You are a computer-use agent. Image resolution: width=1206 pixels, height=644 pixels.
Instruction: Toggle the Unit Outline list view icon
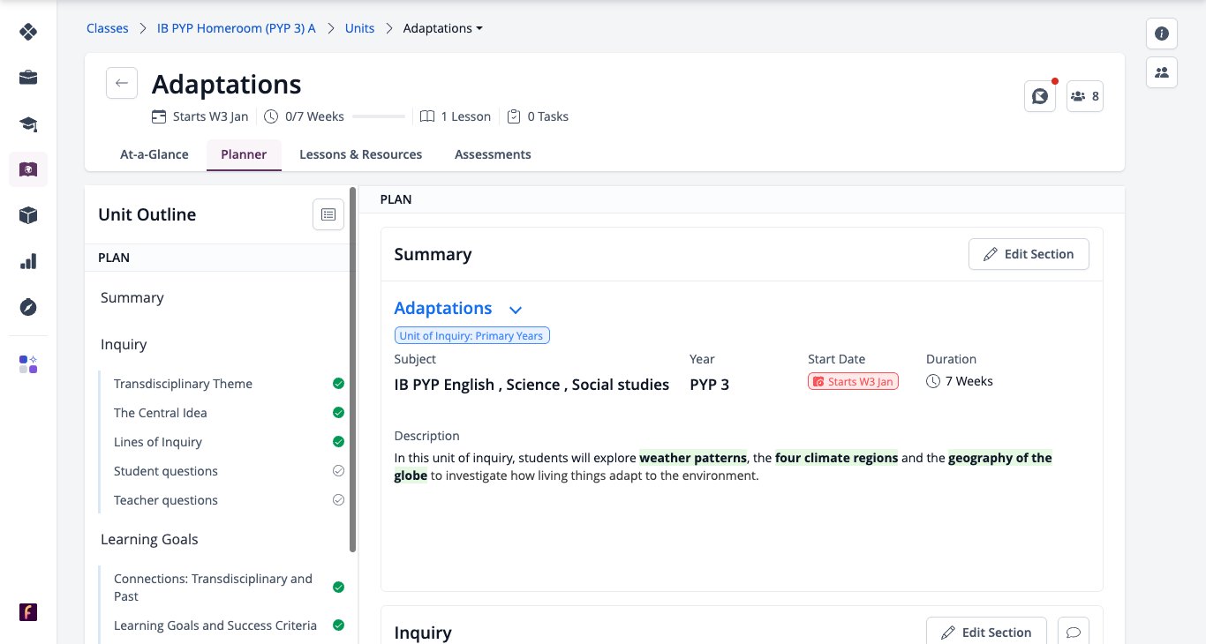(x=328, y=214)
